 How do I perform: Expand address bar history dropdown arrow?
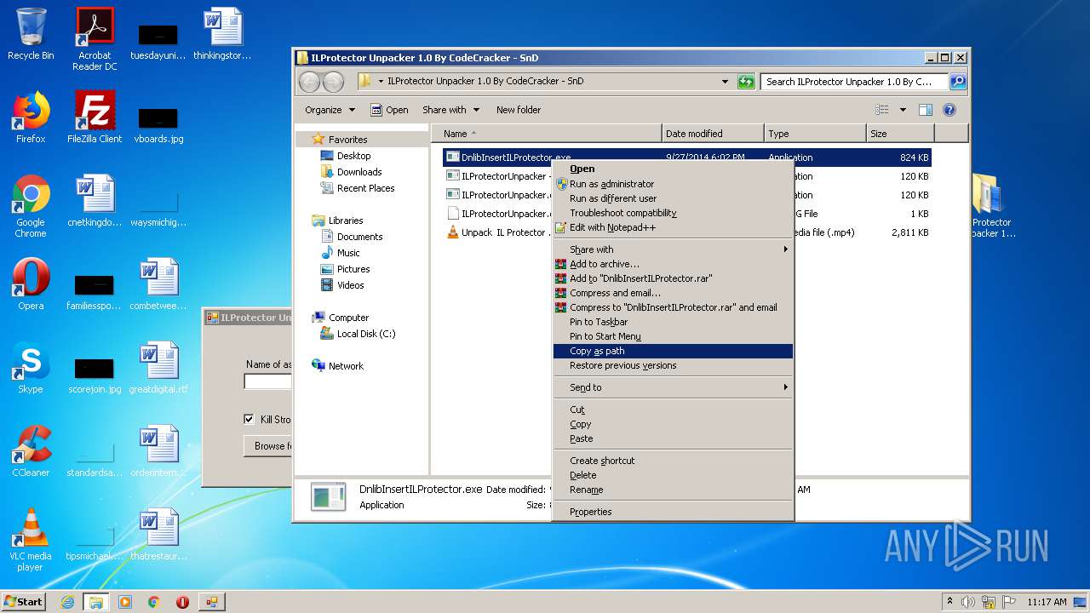coord(725,82)
